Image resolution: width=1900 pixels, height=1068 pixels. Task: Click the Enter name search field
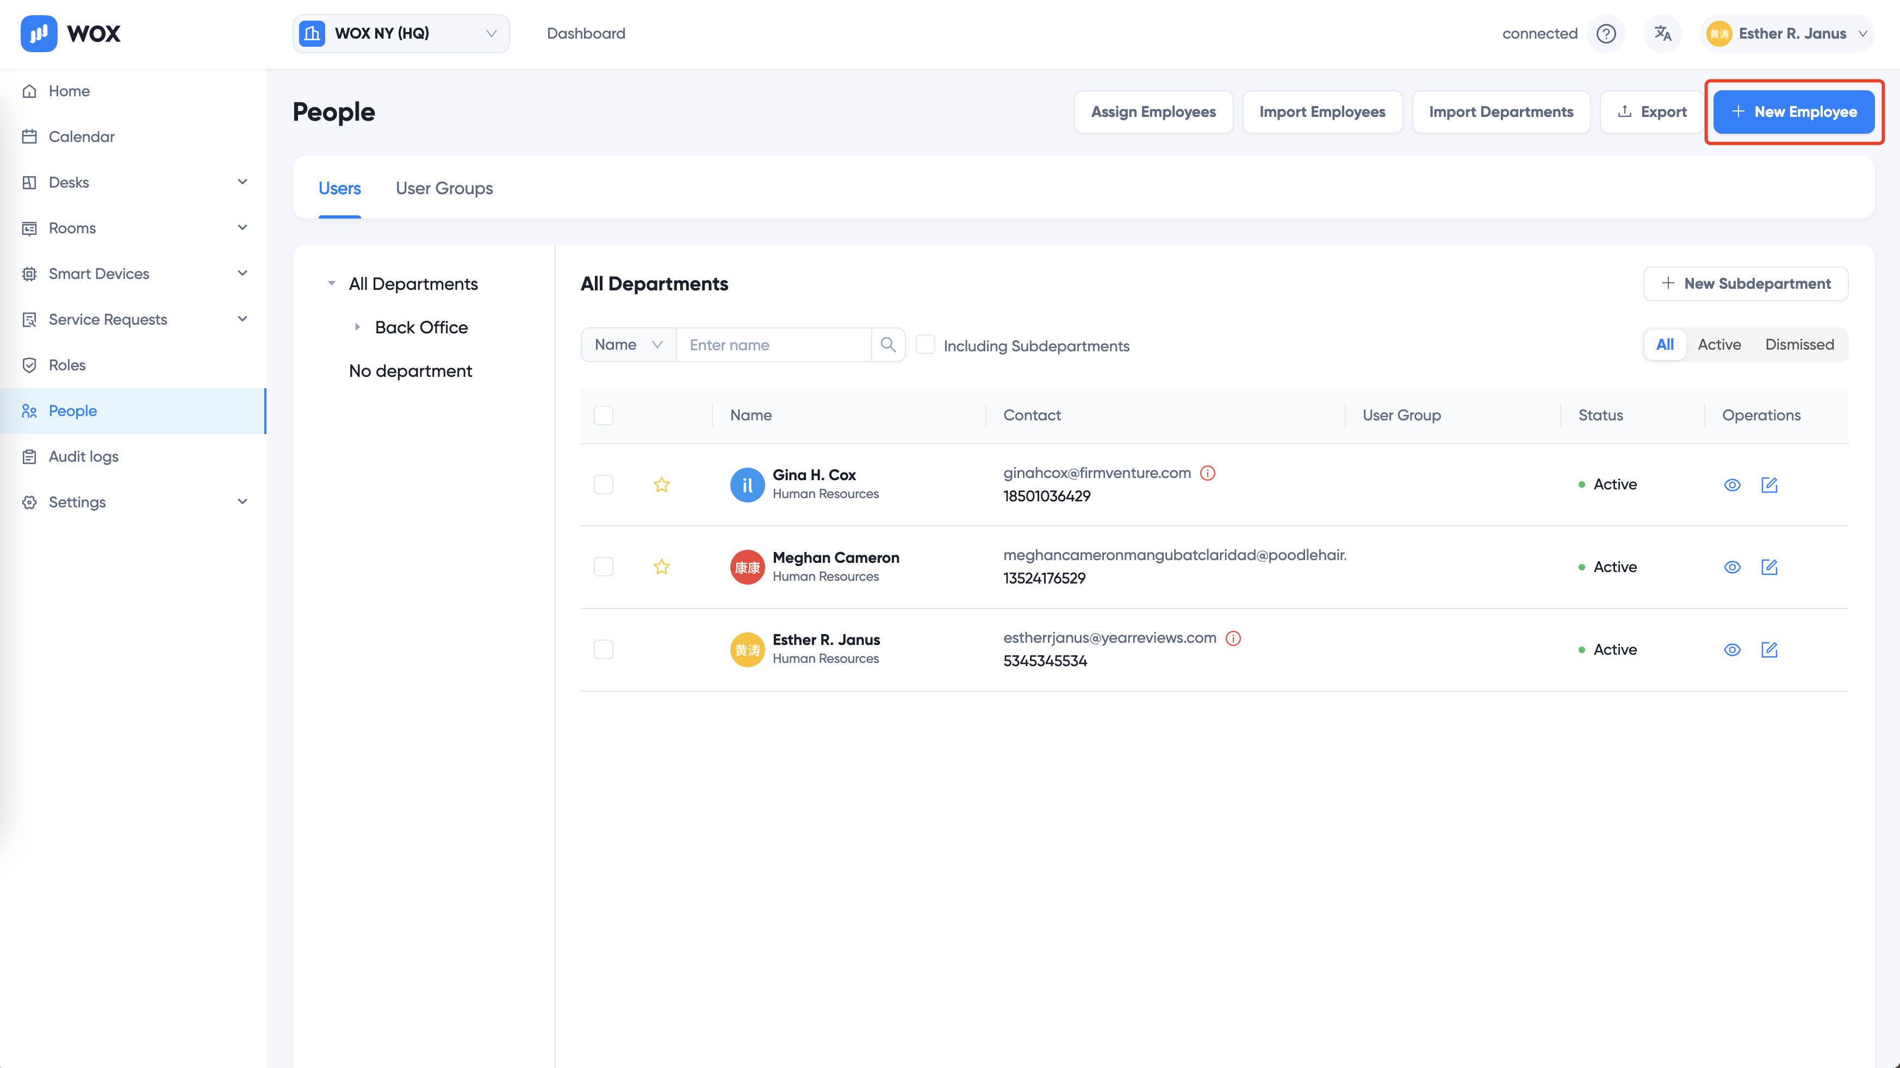[773, 344]
